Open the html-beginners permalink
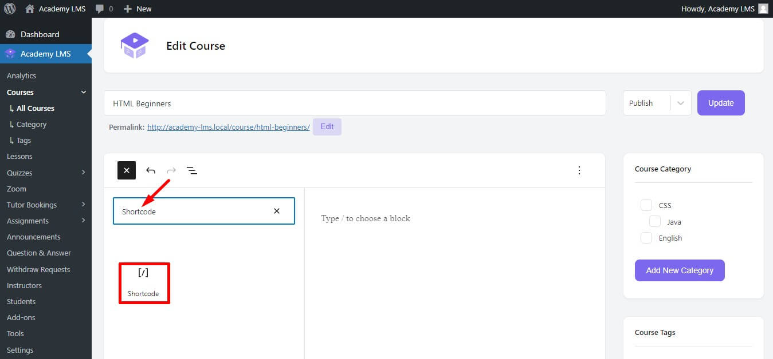Screen dimensions: 773x359 pos(228,127)
